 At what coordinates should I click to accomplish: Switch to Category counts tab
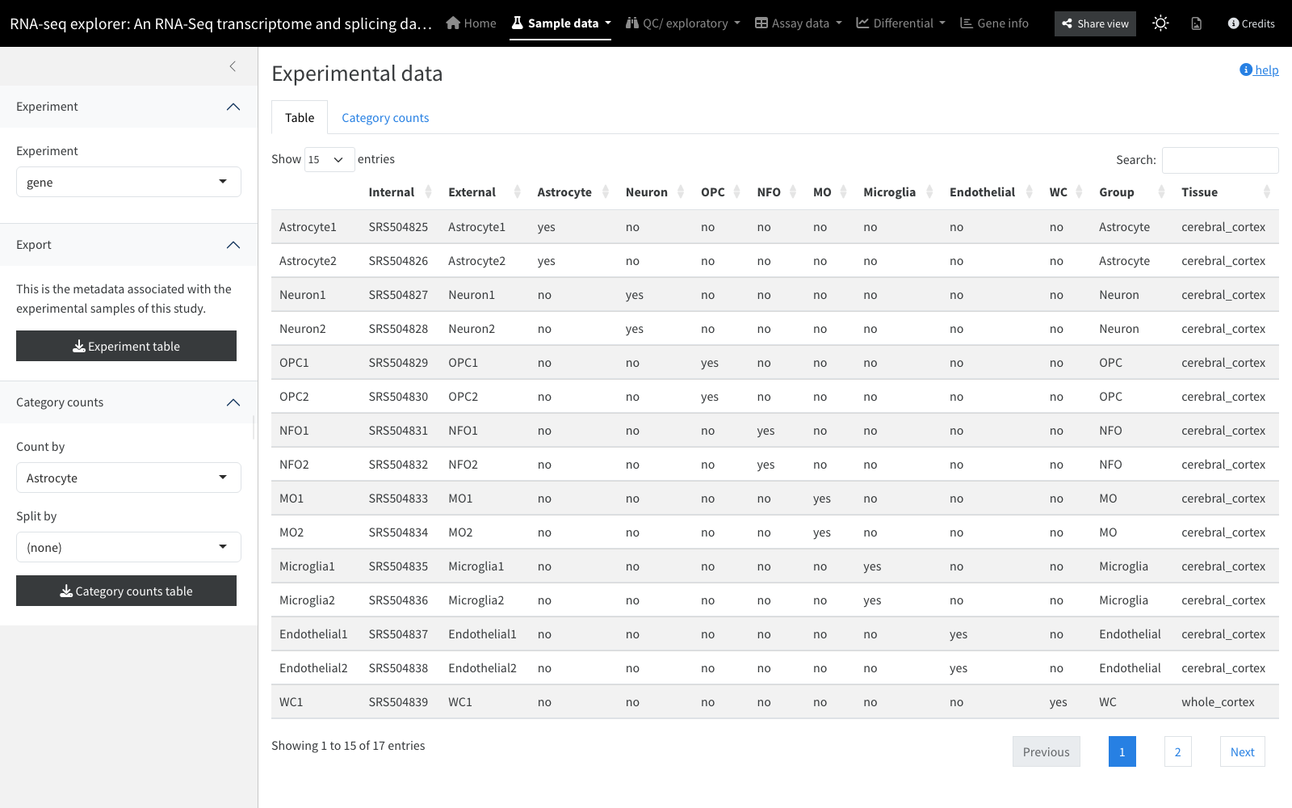click(385, 118)
